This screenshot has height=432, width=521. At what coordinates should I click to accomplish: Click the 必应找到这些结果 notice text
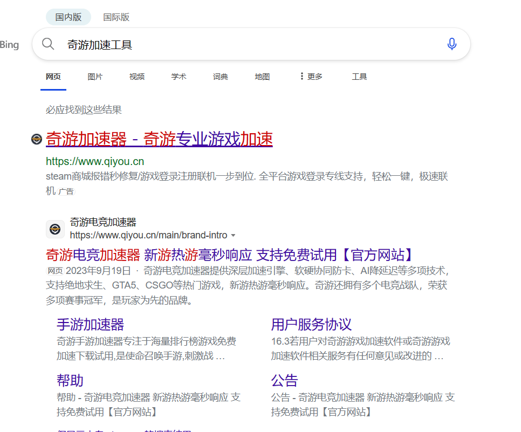point(84,109)
